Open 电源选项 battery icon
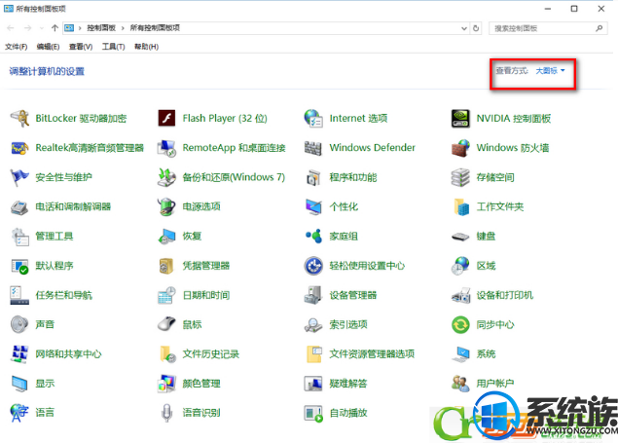This screenshot has width=618, height=443. [x=166, y=207]
